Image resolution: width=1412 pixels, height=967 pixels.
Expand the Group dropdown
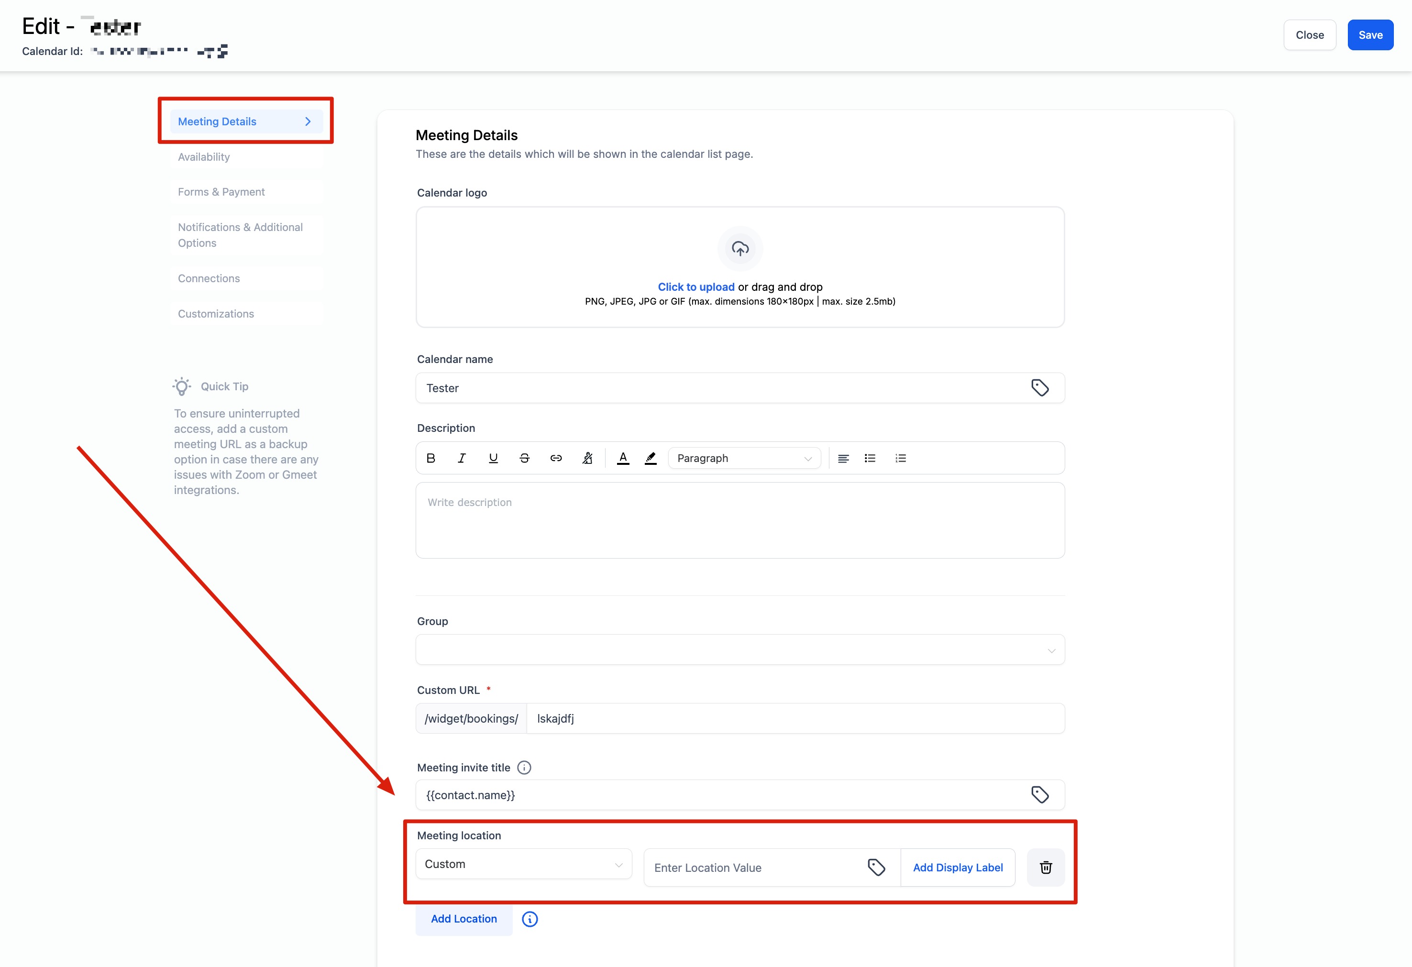pyautogui.click(x=739, y=650)
